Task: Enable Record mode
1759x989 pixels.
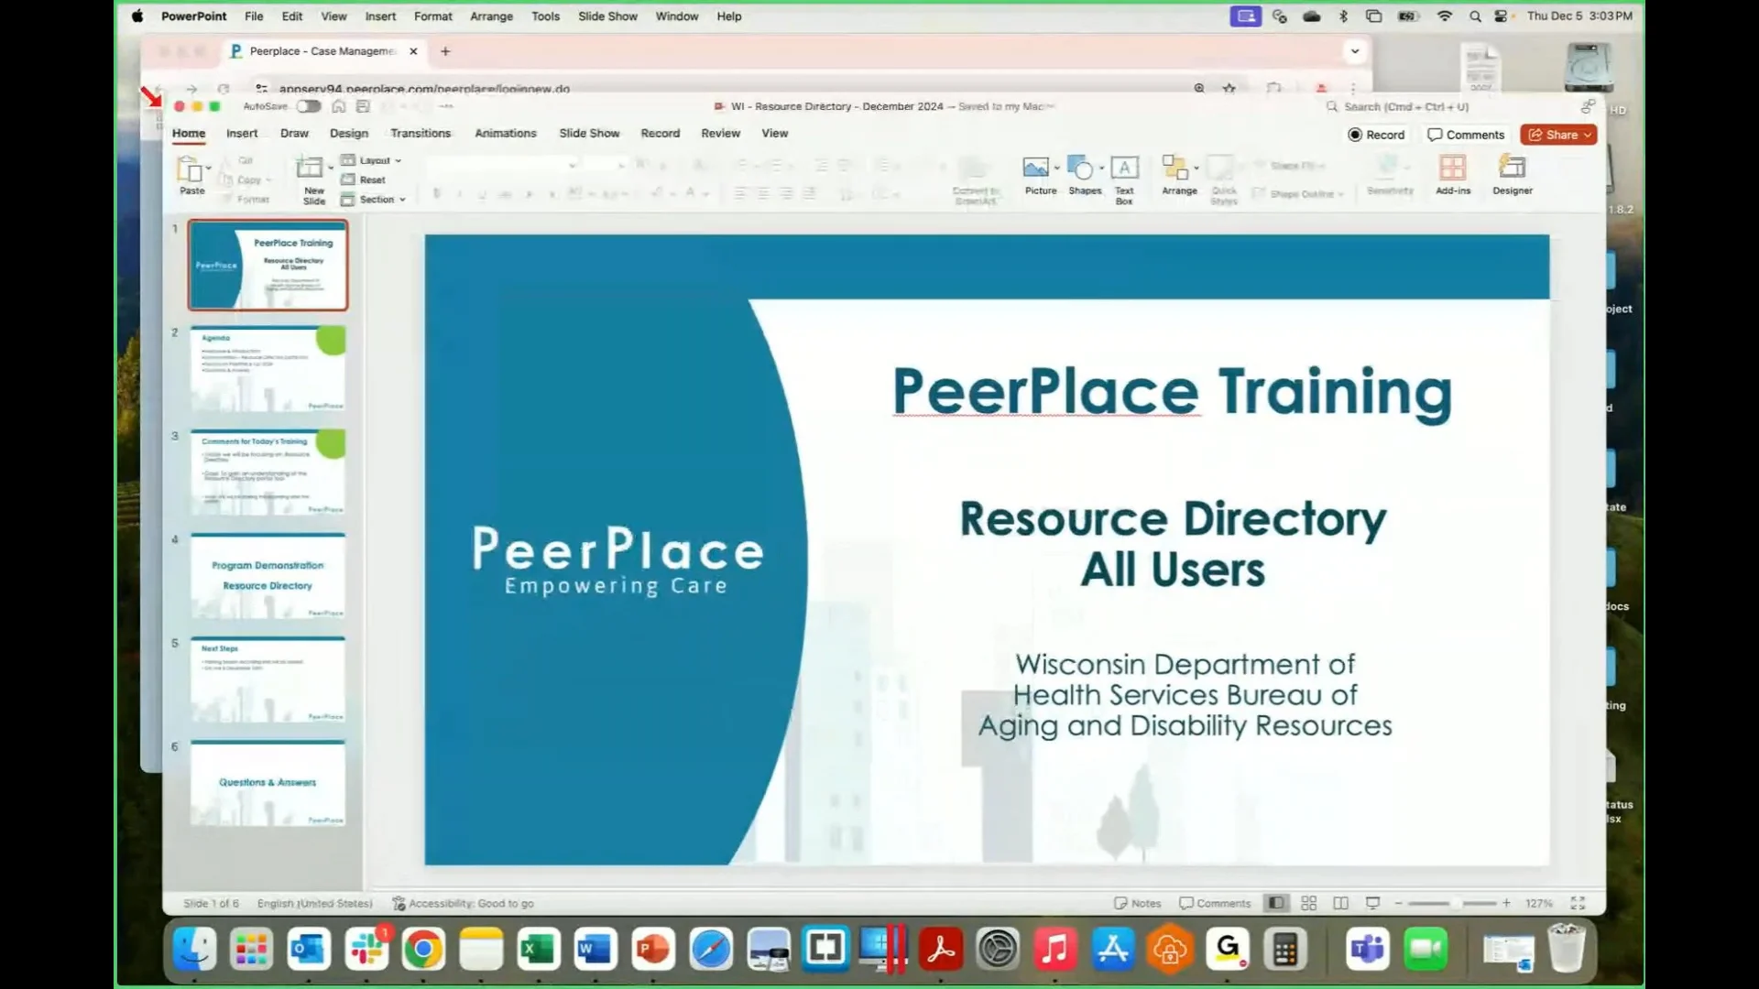Action: coord(1376,135)
